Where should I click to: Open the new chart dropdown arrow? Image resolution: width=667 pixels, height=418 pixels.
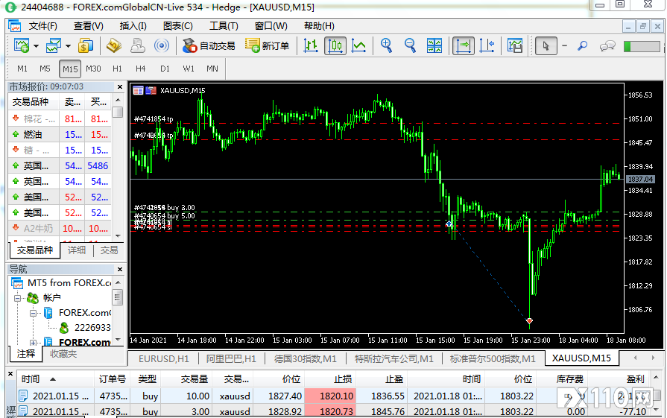pos(37,46)
